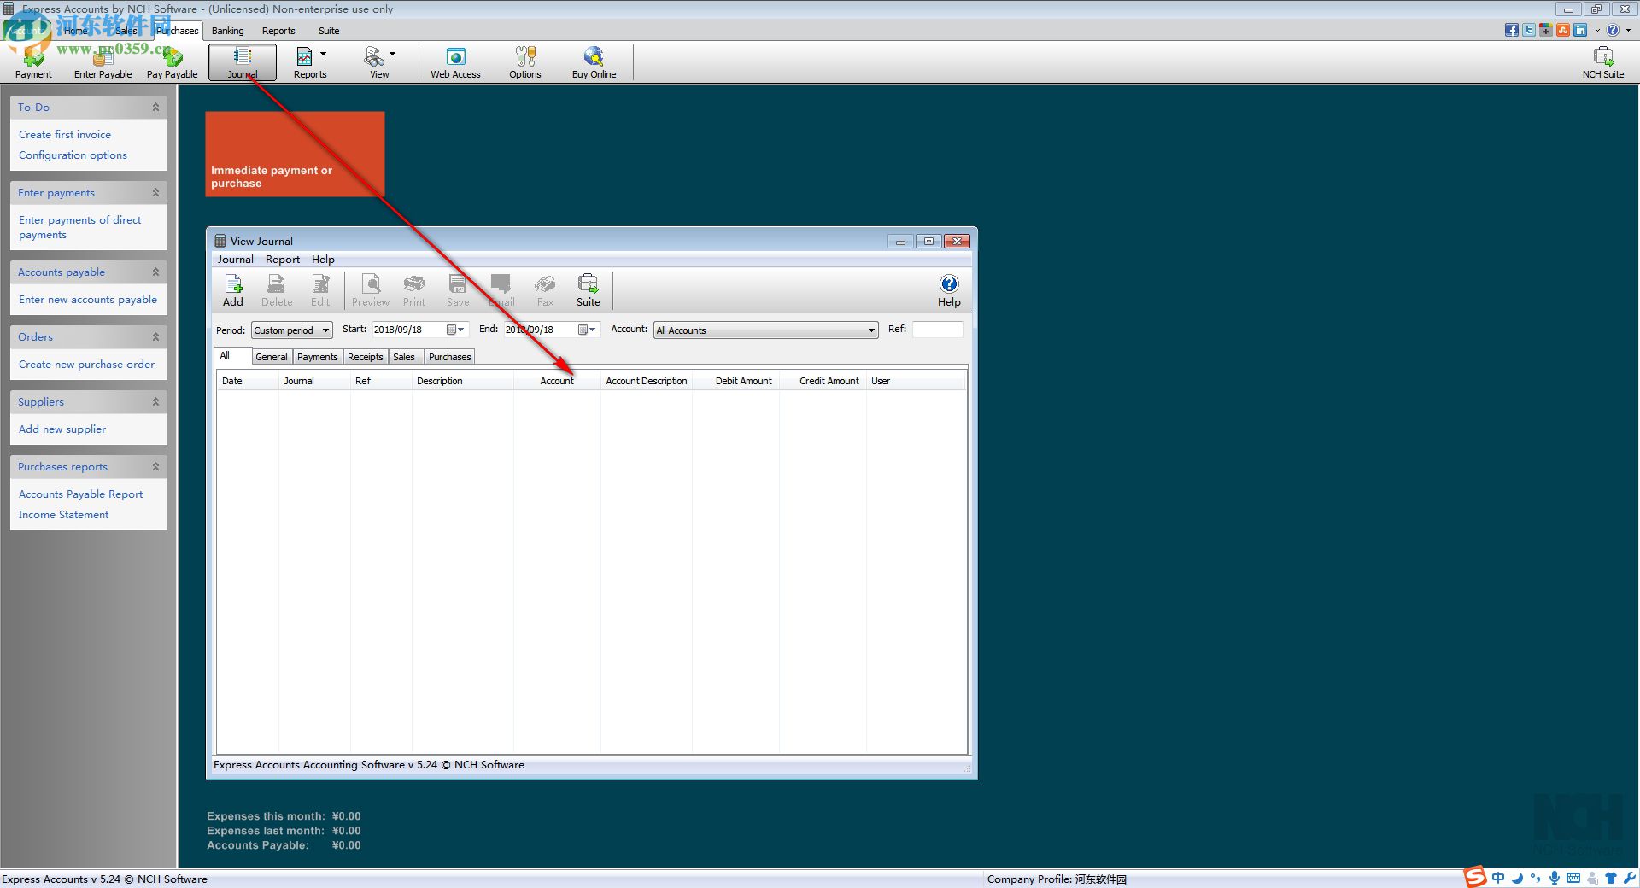Viewport: 1640px width, 888px height.
Task: Open Web Access from toolbar
Action: pos(455,62)
